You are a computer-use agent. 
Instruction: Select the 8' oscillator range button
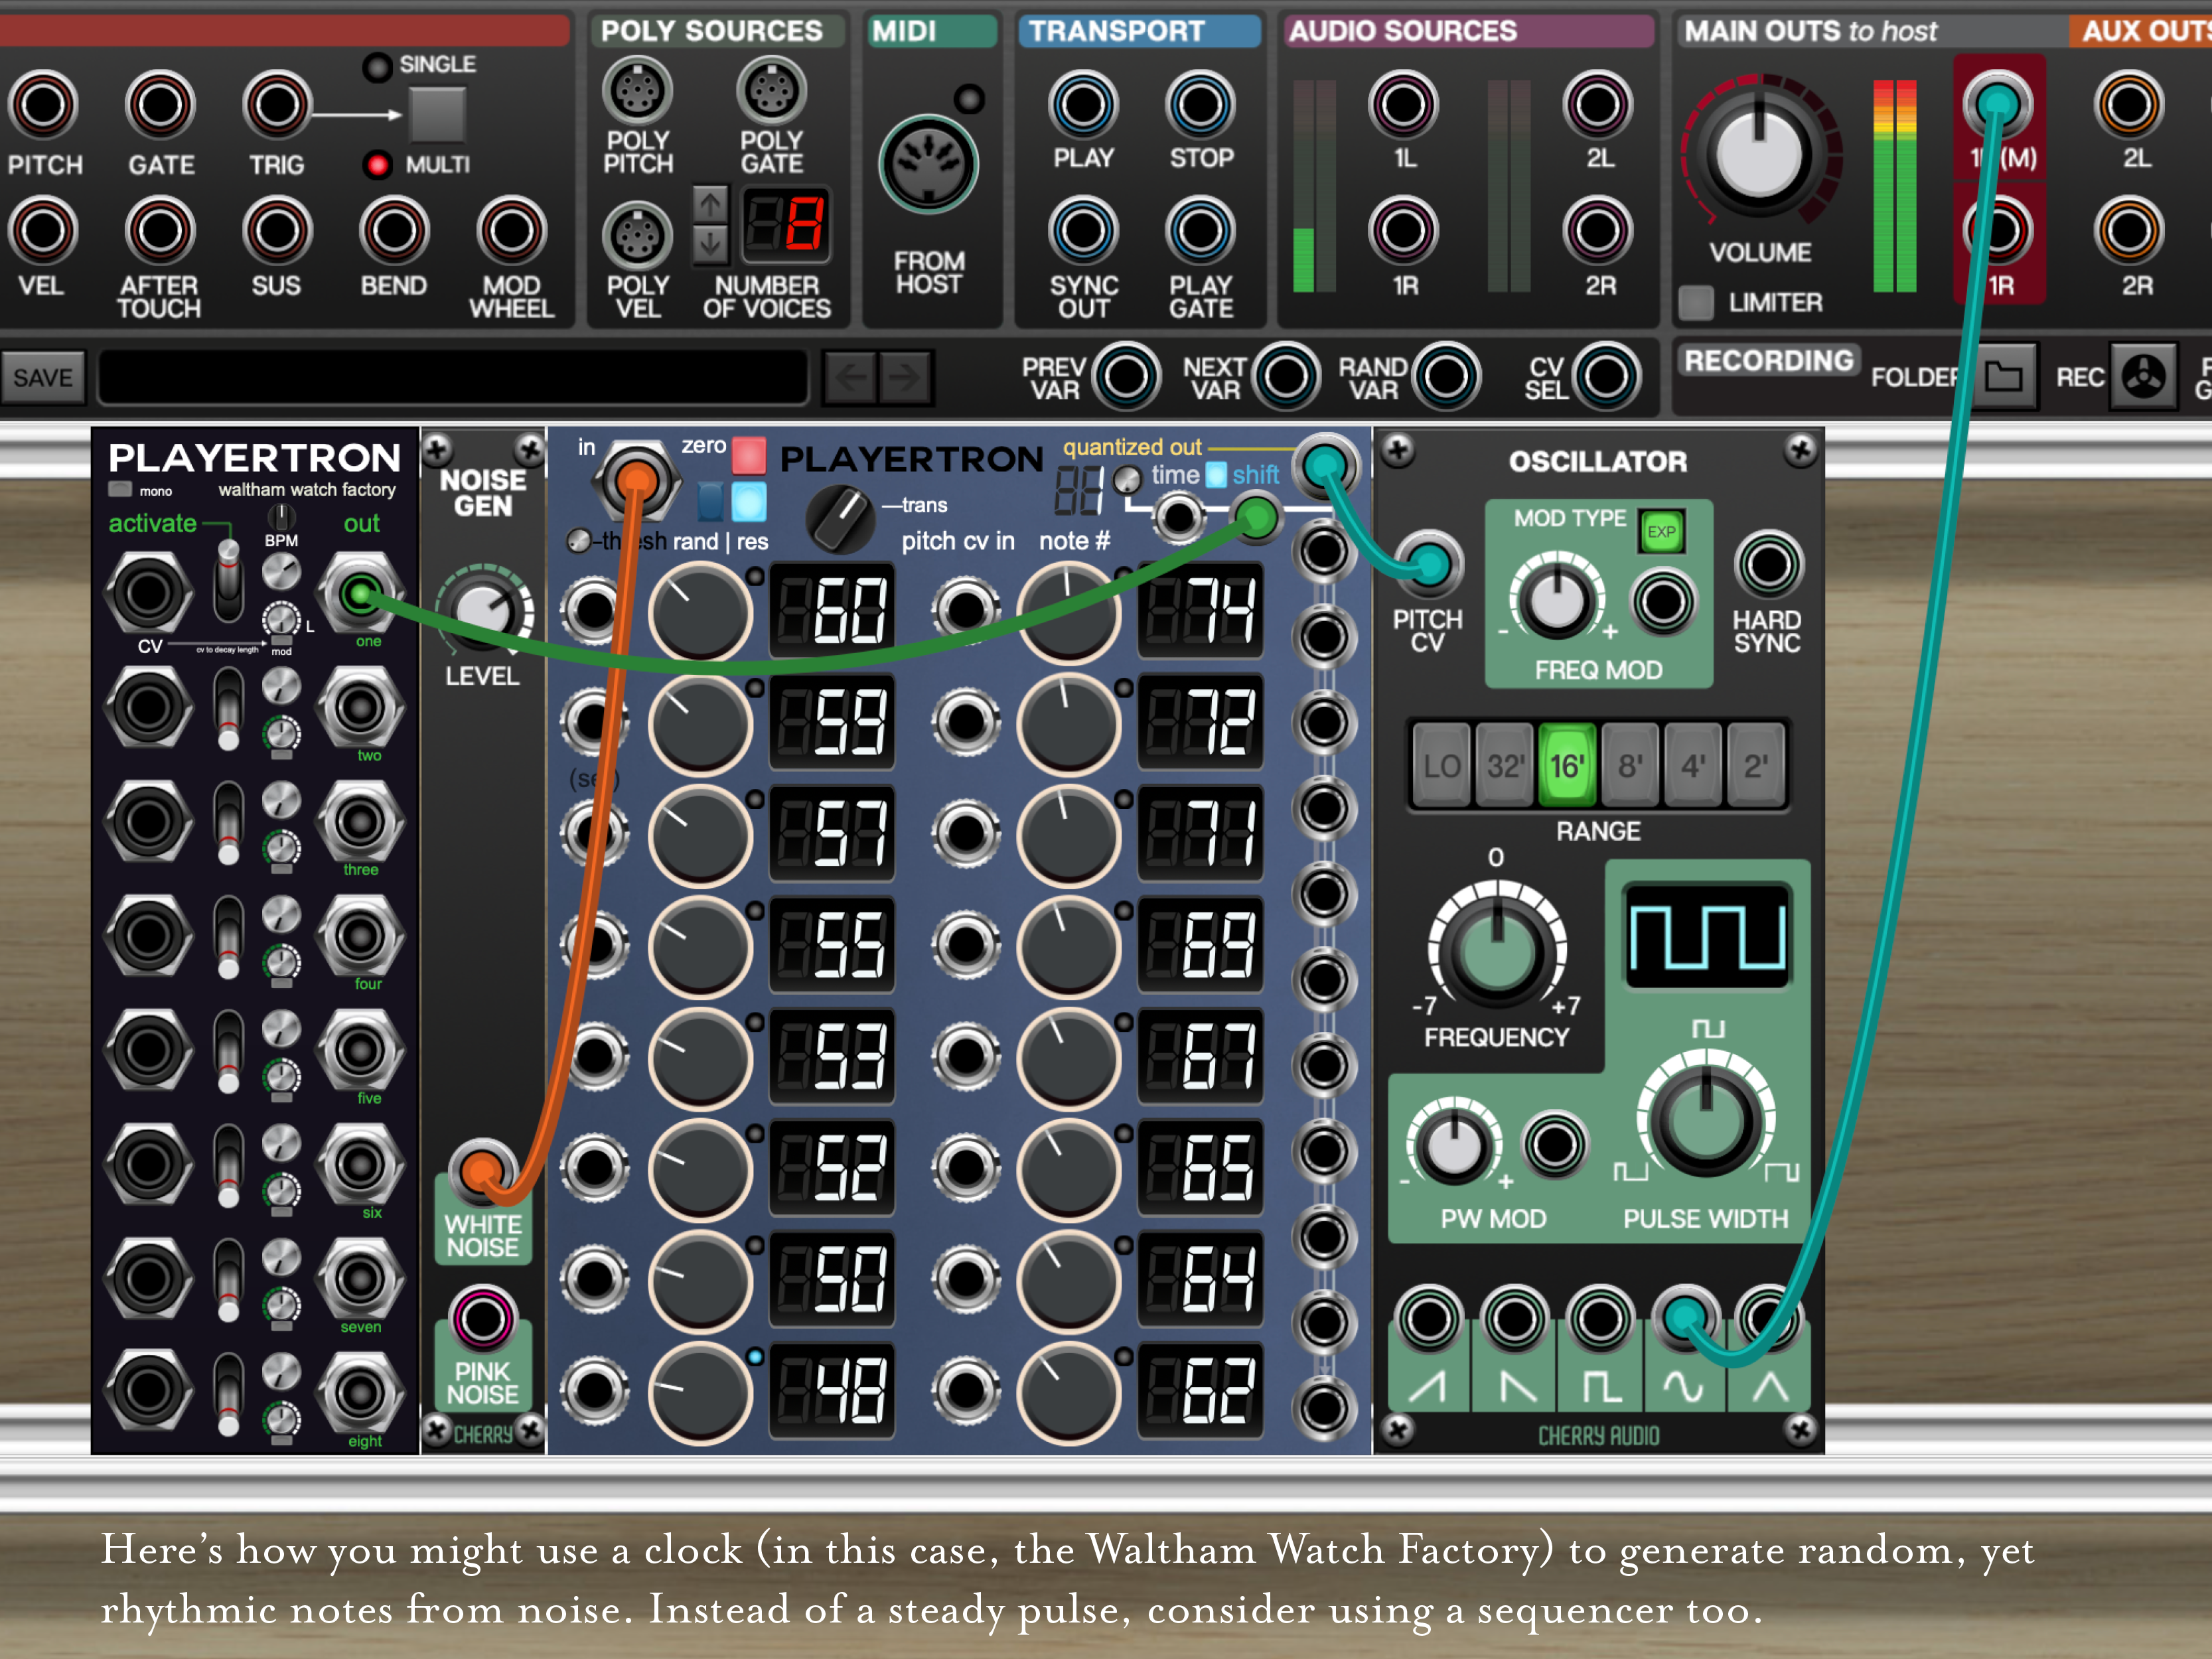[x=1630, y=766]
